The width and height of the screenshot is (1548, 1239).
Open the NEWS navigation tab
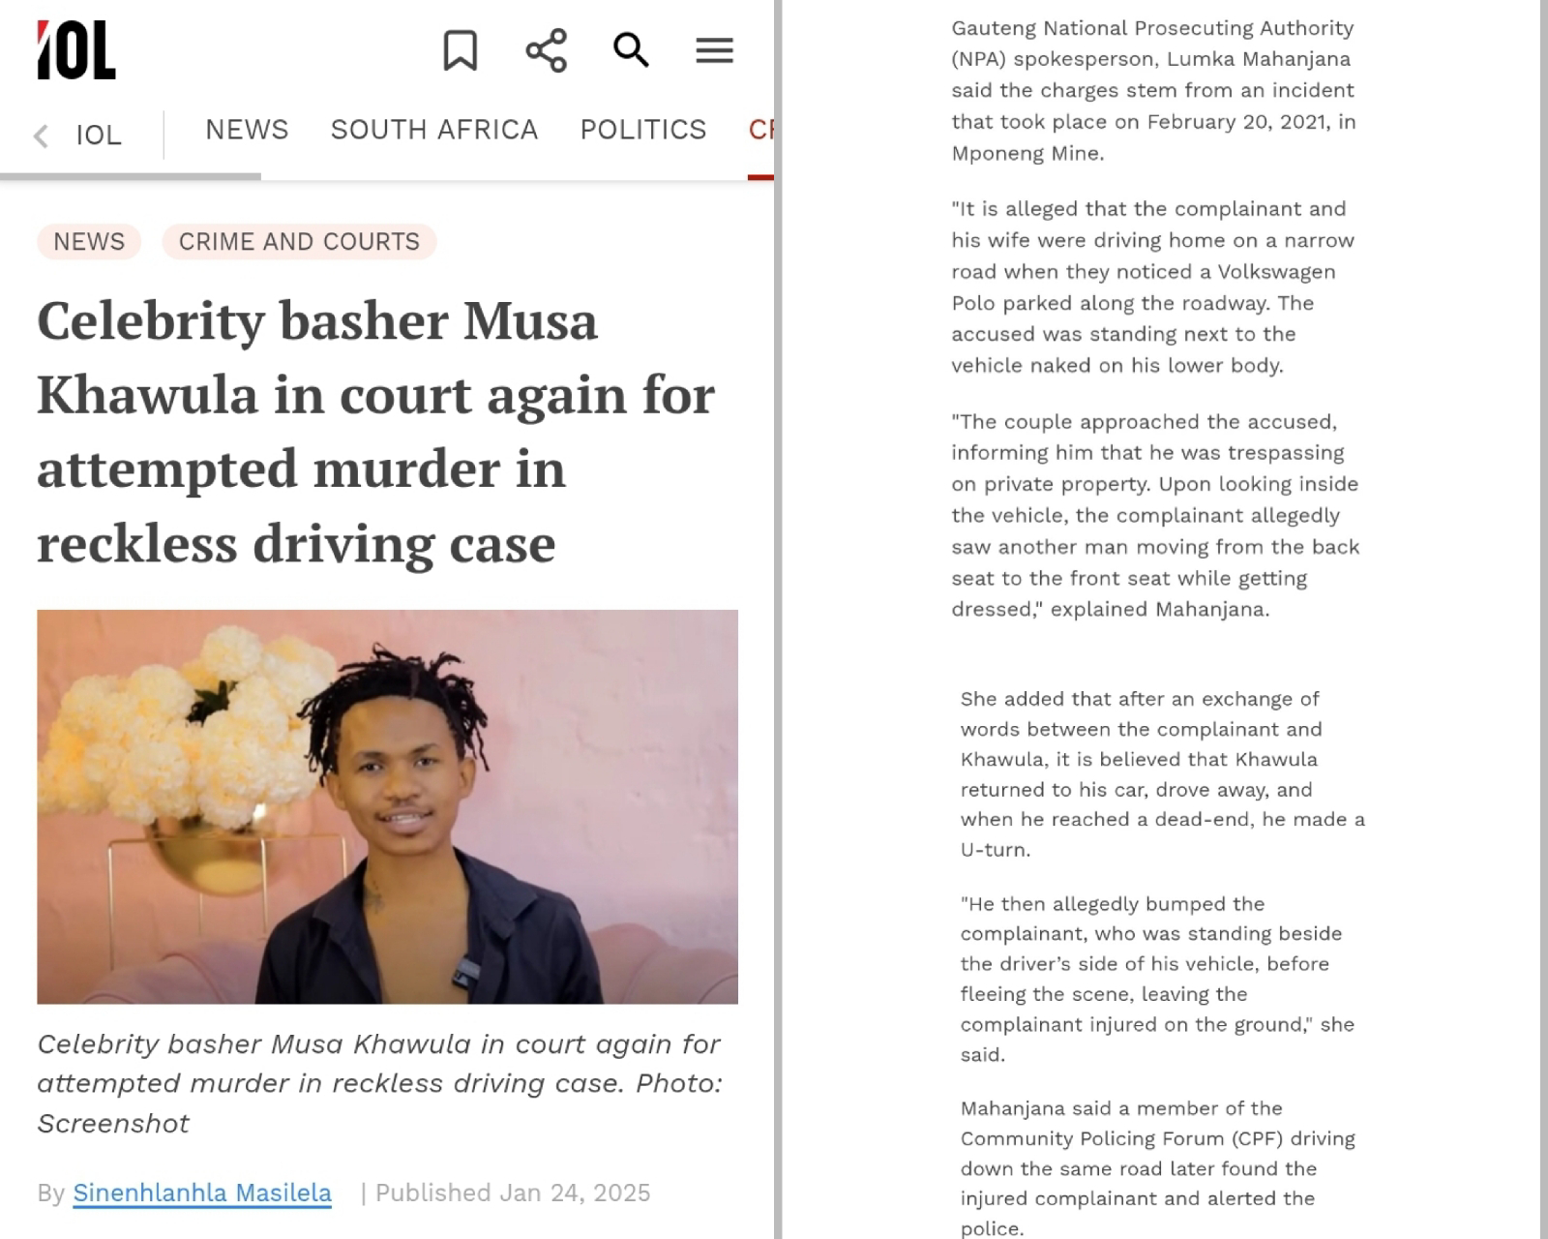click(x=247, y=130)
